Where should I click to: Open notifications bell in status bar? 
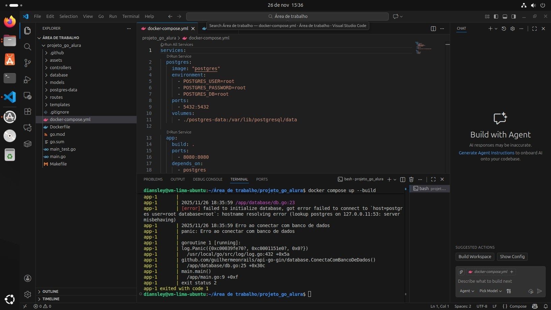(x=546, y=306)
